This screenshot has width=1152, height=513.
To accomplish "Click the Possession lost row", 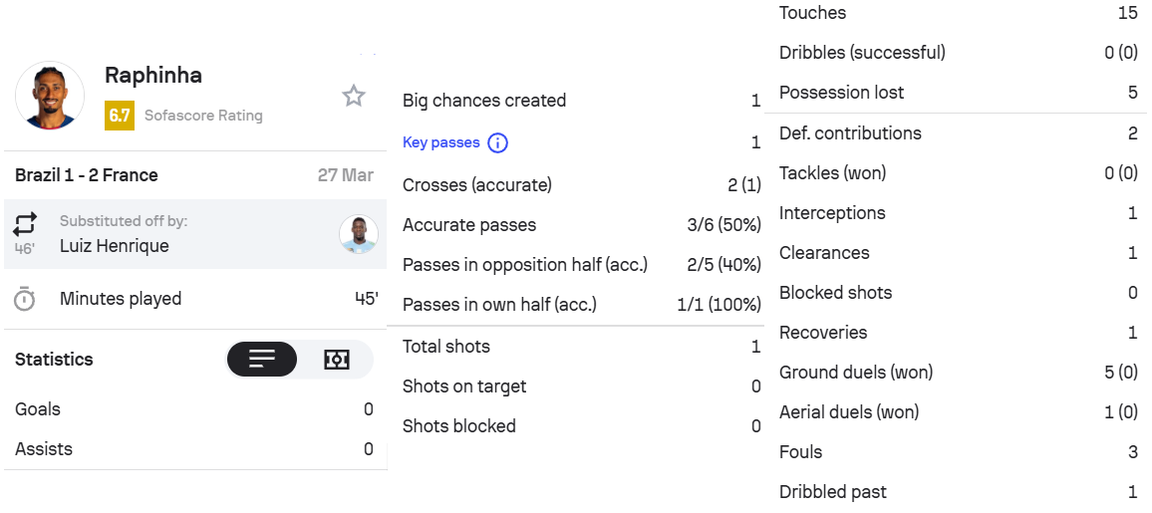I will (958, 93).
